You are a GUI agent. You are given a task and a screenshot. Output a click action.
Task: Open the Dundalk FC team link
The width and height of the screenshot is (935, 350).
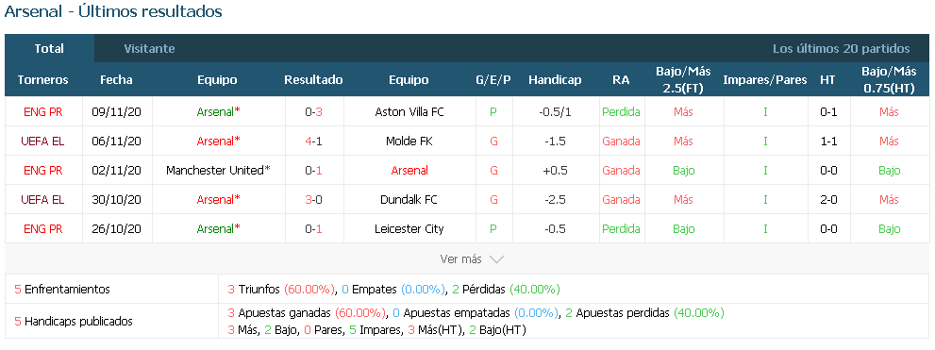tap(409, 200)
